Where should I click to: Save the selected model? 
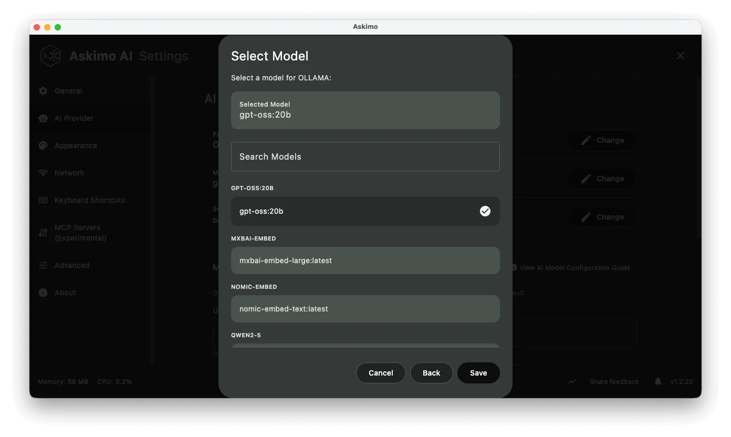478,373
